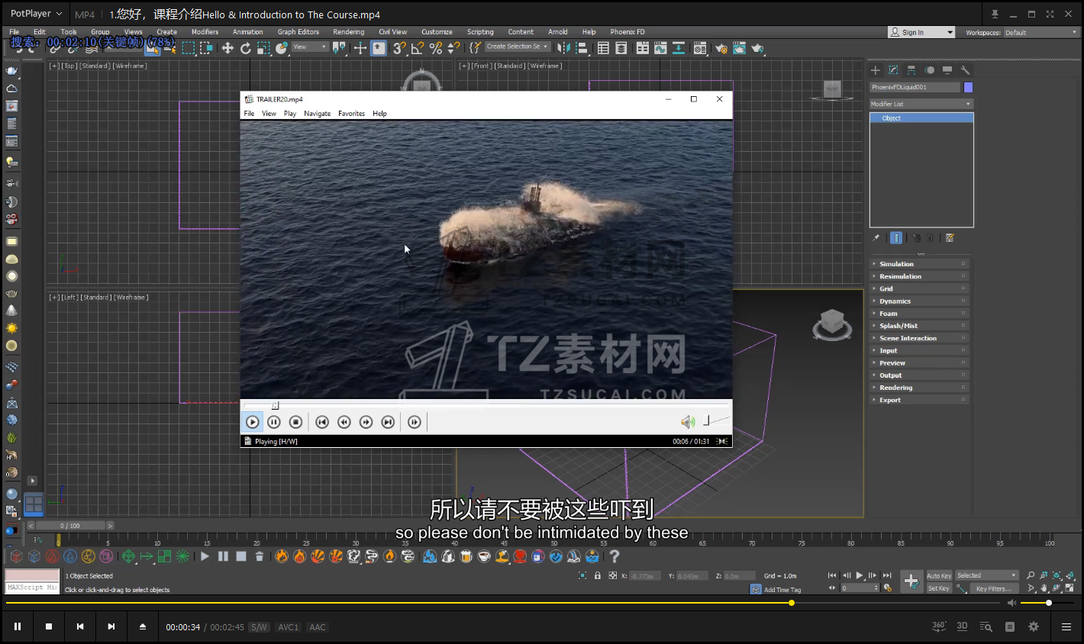
Task: Click the PhoenixFDLiquid001 object color swatch
Action: [968, 88]
